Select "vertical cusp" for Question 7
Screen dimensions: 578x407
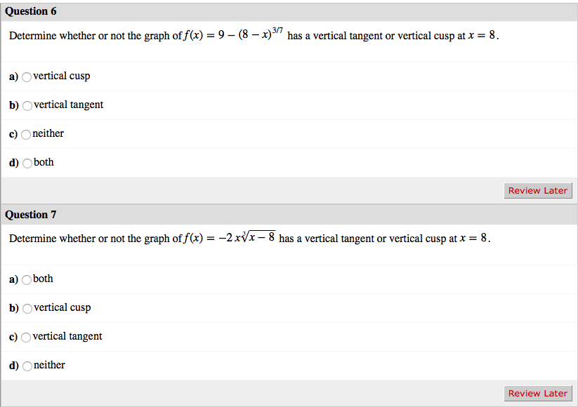point(27,308)
